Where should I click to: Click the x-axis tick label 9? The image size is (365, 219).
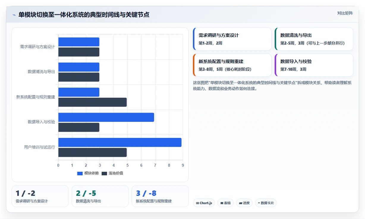pos(183,165)
